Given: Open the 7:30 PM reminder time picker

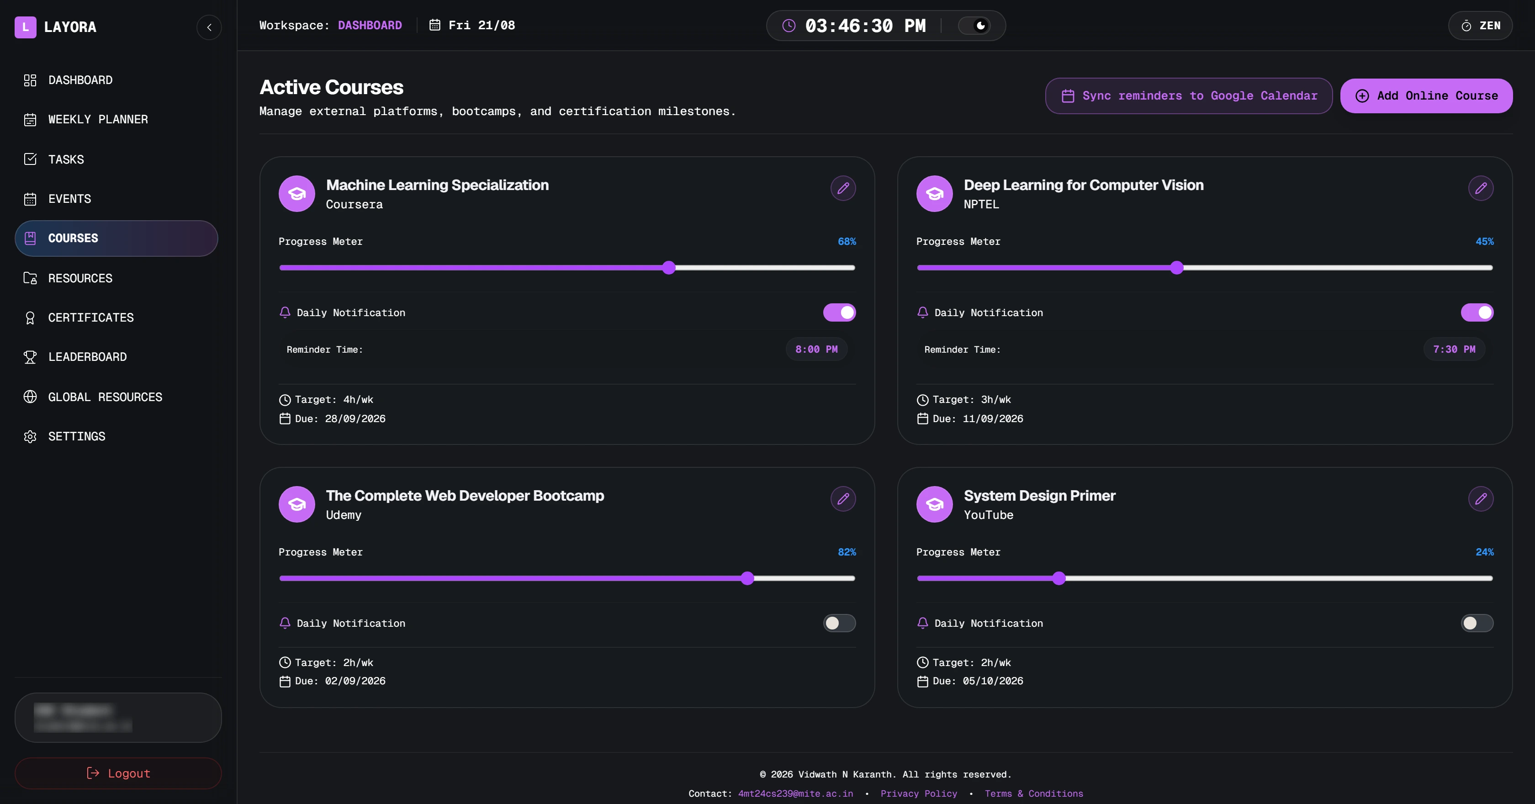Looking at the screenshot, I should point(1454,349).
